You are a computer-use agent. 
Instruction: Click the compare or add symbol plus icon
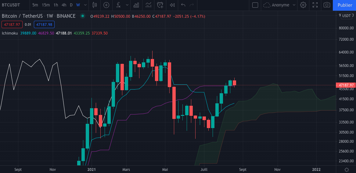pyautogui.click(x=106, y=5)
